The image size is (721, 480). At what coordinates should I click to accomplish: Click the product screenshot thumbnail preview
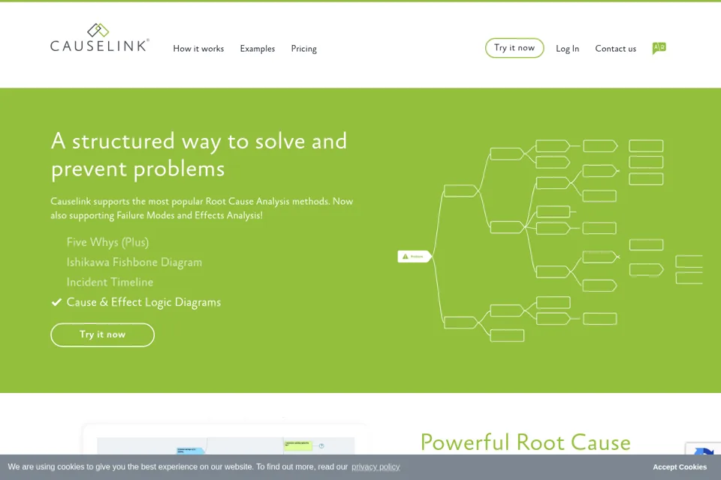click(225, 440)
